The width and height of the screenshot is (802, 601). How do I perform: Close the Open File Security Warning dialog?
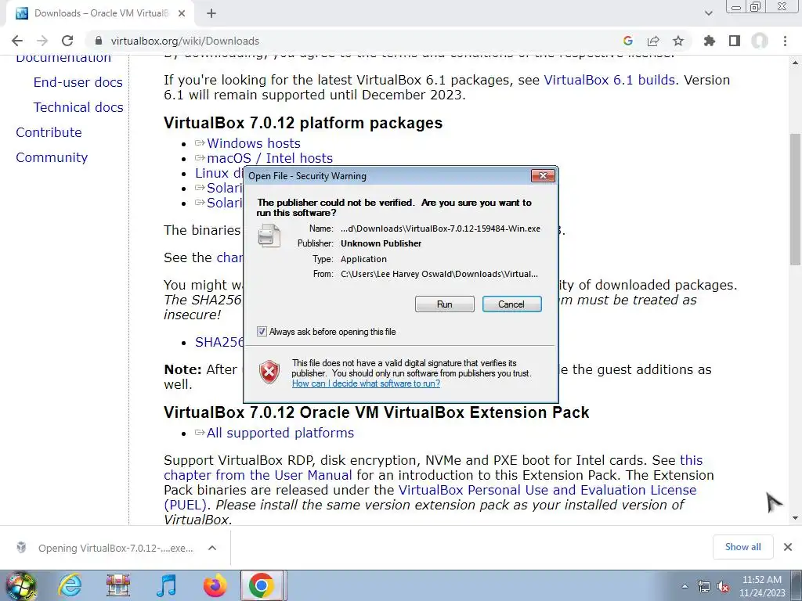point(543,176)
